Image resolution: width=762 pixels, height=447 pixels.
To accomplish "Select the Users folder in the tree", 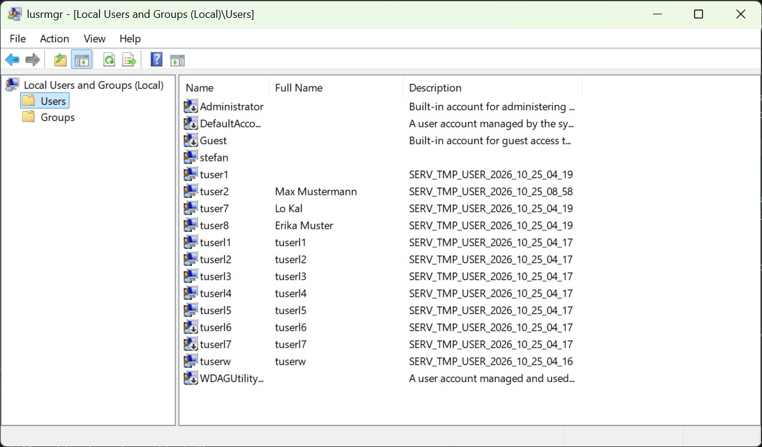I will pos(53,101).
